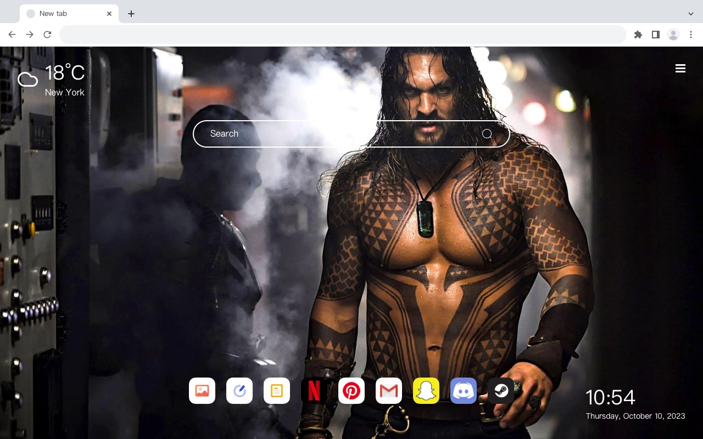Reload the current page
This screenshot has width=703, height=439.
pyautogui.click(x=47, y=35)
